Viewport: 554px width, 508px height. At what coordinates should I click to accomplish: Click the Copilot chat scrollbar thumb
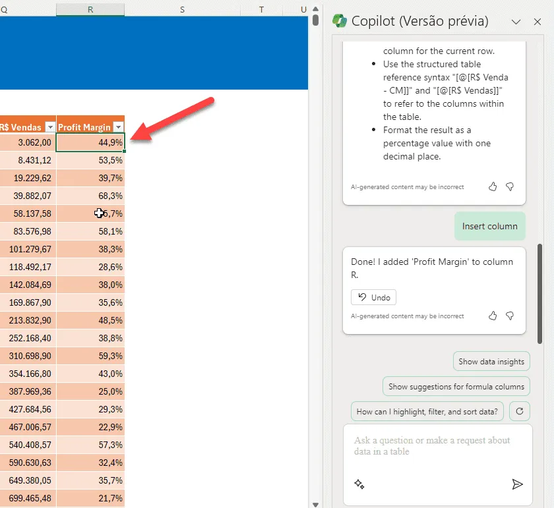[x=539, y=293]
